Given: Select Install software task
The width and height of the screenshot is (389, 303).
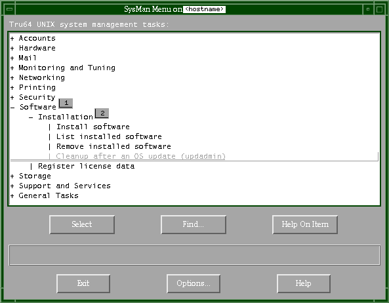Looking at the screenshot, I should (x=93, y=127).
